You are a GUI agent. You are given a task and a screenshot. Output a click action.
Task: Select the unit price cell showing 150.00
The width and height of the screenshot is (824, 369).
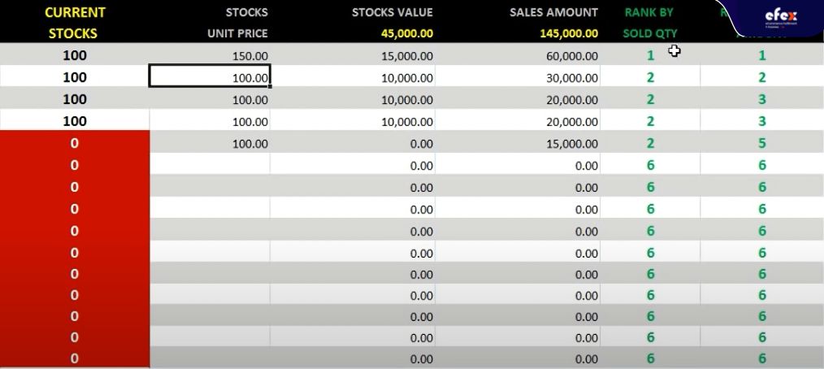pyautogui.click(x=210, y=56)
